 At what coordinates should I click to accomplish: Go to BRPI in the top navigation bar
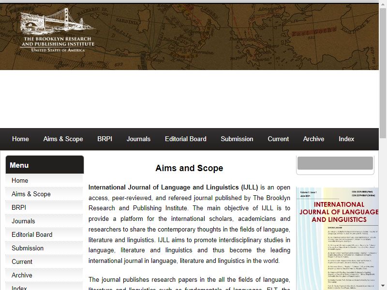104,139
